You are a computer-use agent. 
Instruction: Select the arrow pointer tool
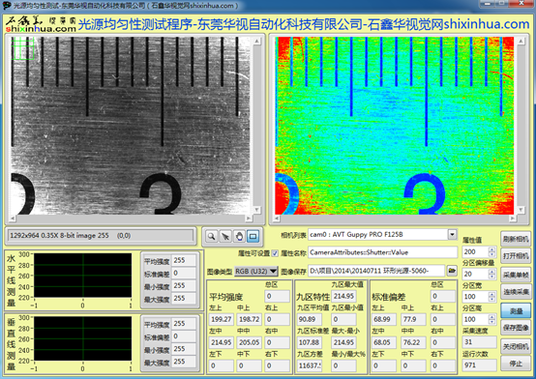pyautogui.click(x=225, y=236)
